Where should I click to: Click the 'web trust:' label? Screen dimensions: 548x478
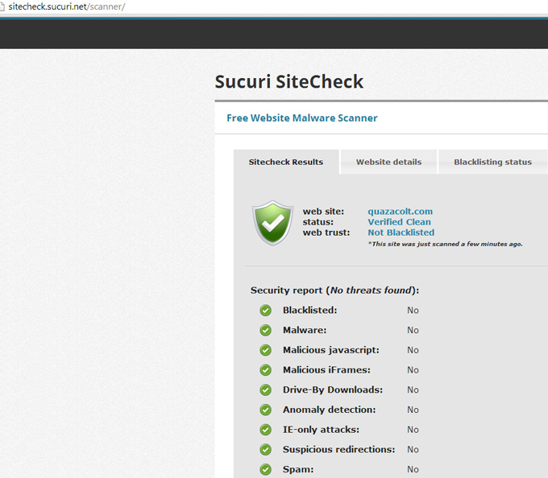pyautogui.click(x=326, y=233)
